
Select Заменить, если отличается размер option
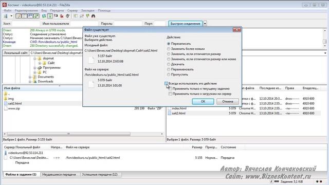pos(169,54)
